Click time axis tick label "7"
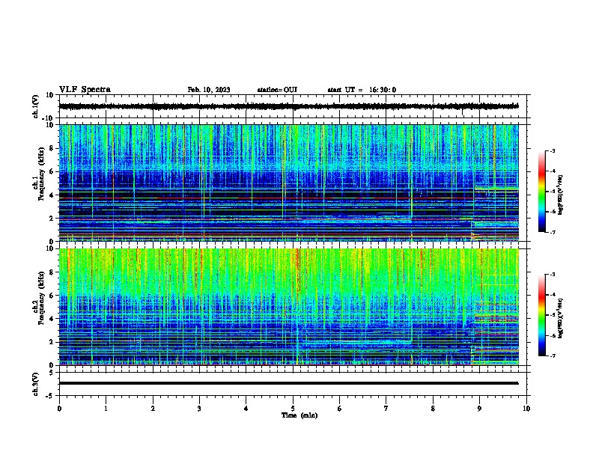 [386, 409]
